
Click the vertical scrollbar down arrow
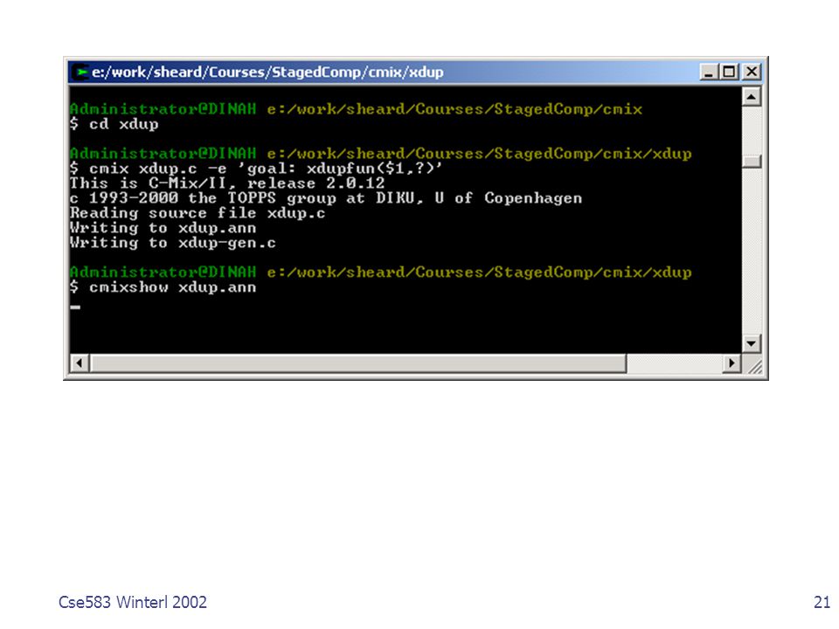tap(752, 343)
